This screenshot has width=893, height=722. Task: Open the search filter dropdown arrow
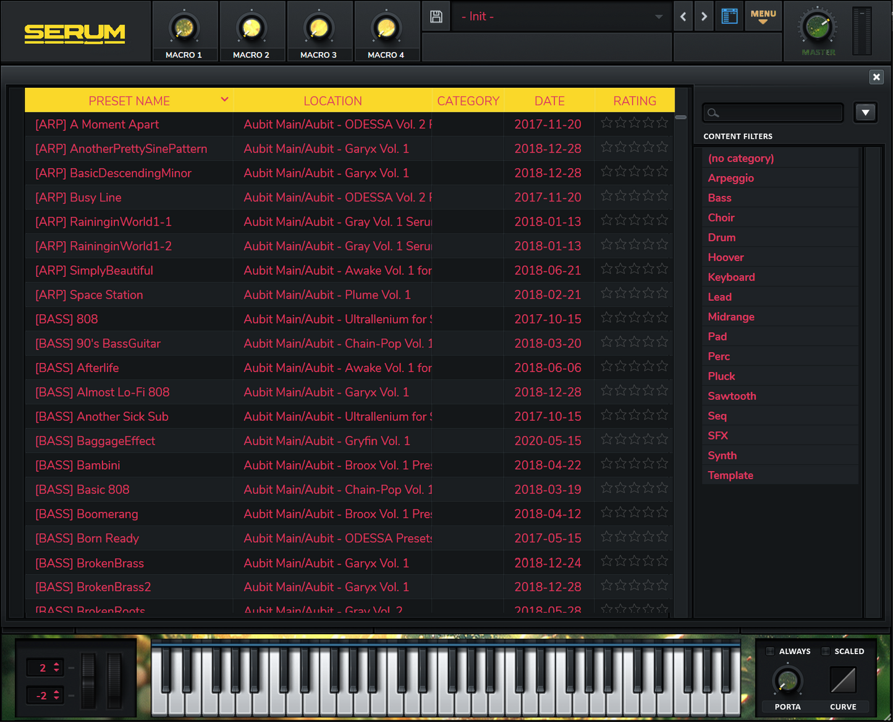(x=866, y=113)
